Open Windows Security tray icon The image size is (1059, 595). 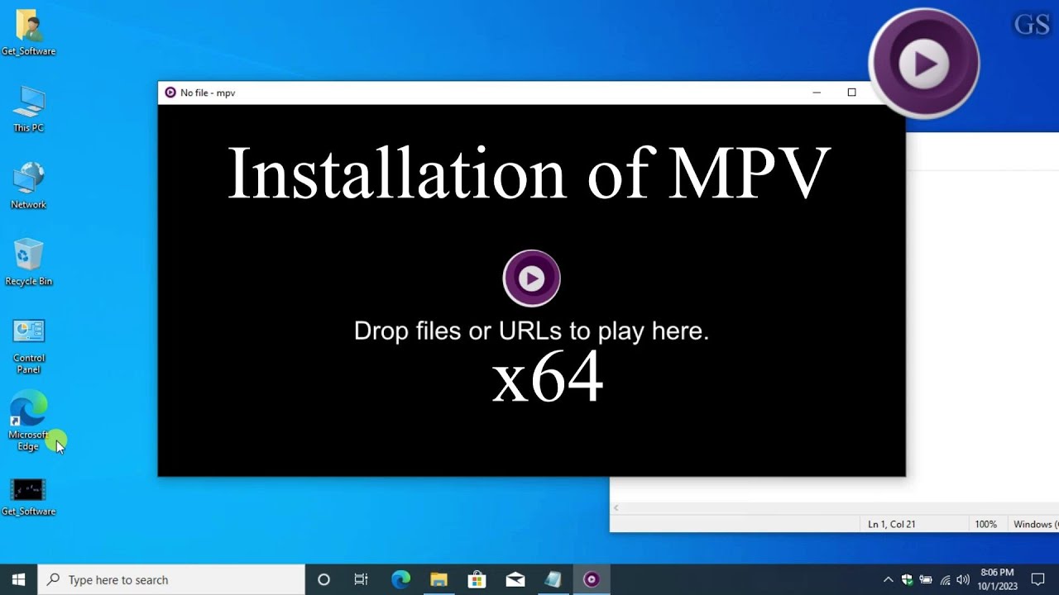tap(908, 579)
